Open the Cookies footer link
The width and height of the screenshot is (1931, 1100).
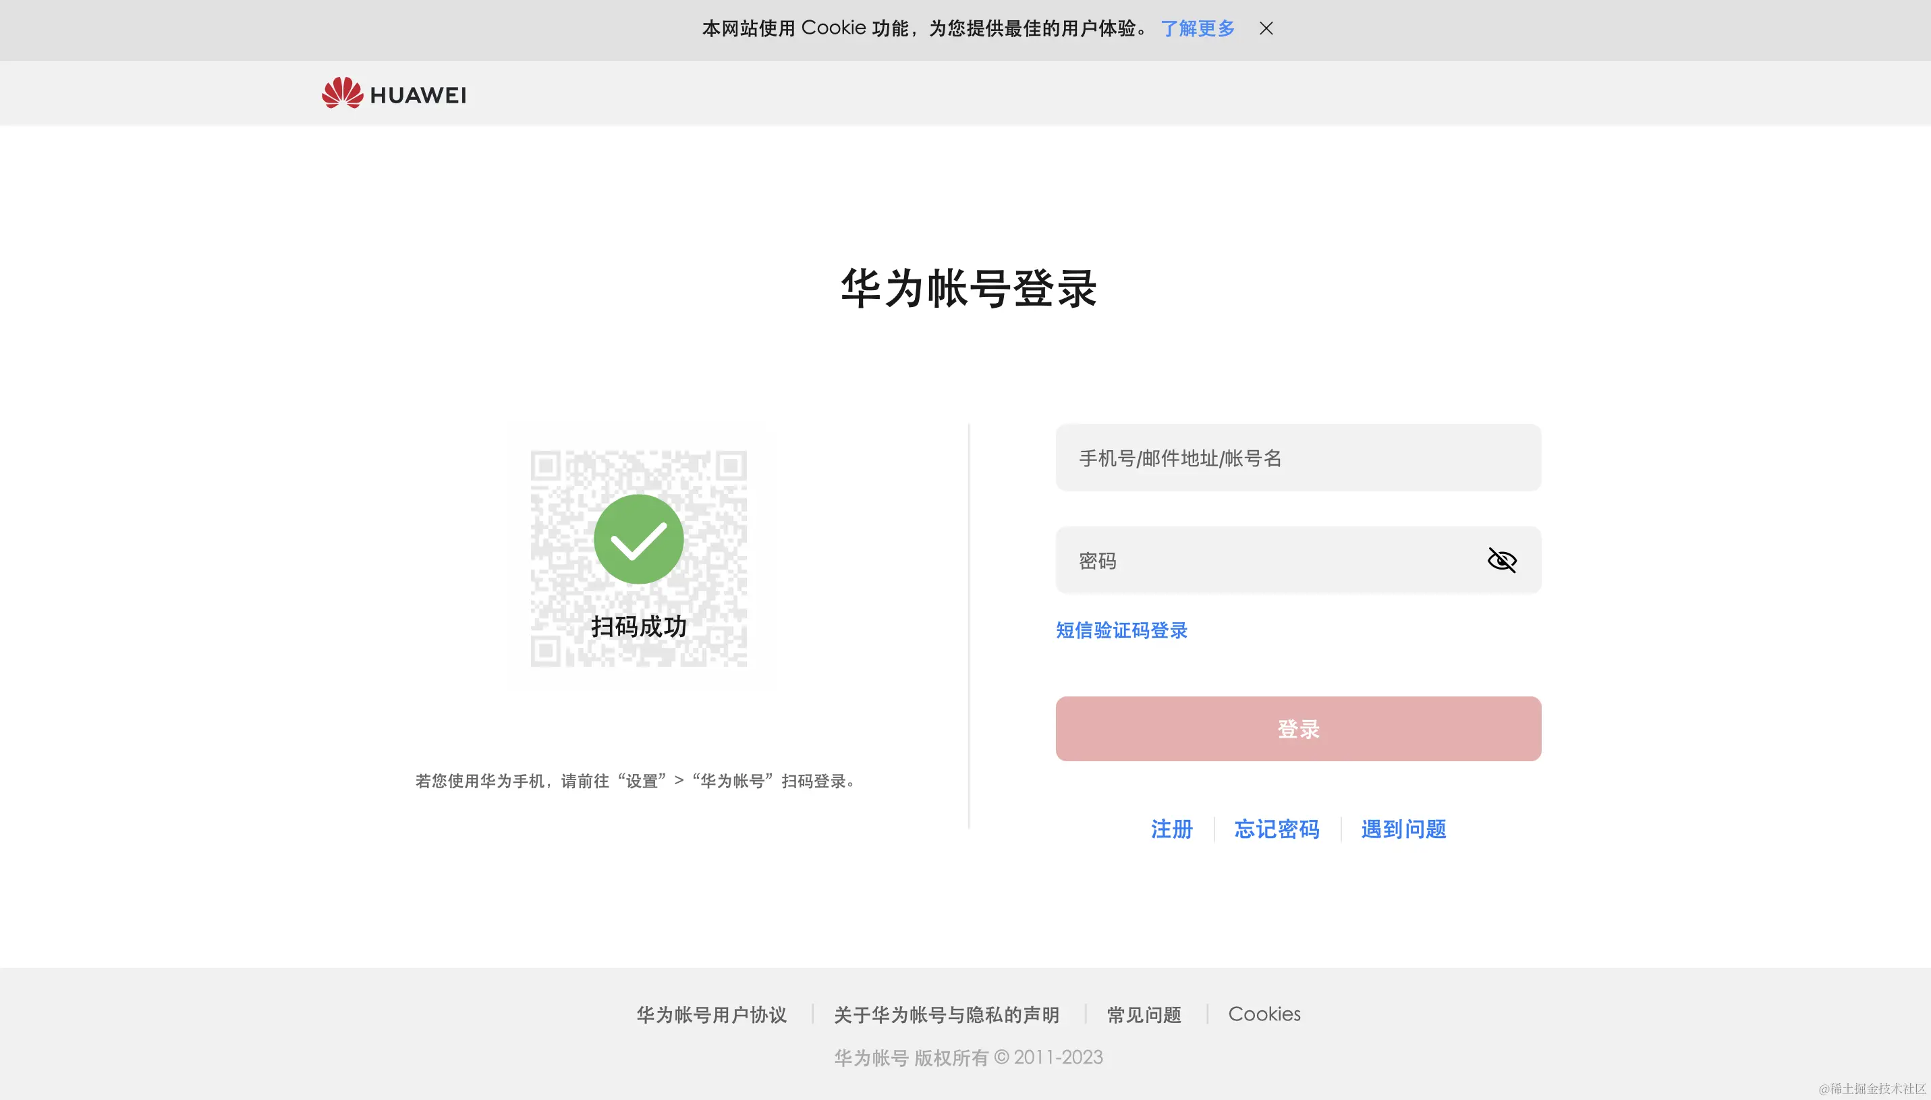(1264, 1014)
